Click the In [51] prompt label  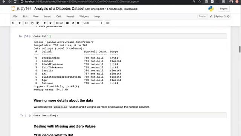tap(25, 36)
